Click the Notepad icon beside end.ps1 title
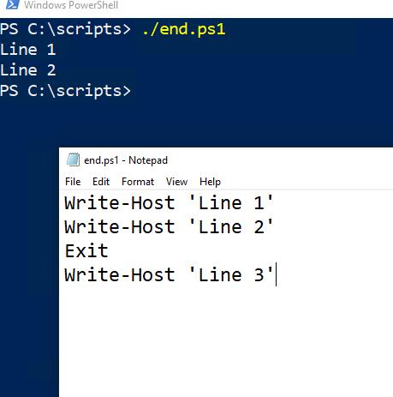Viewport: 393px width, 397px height. point(73,159)
